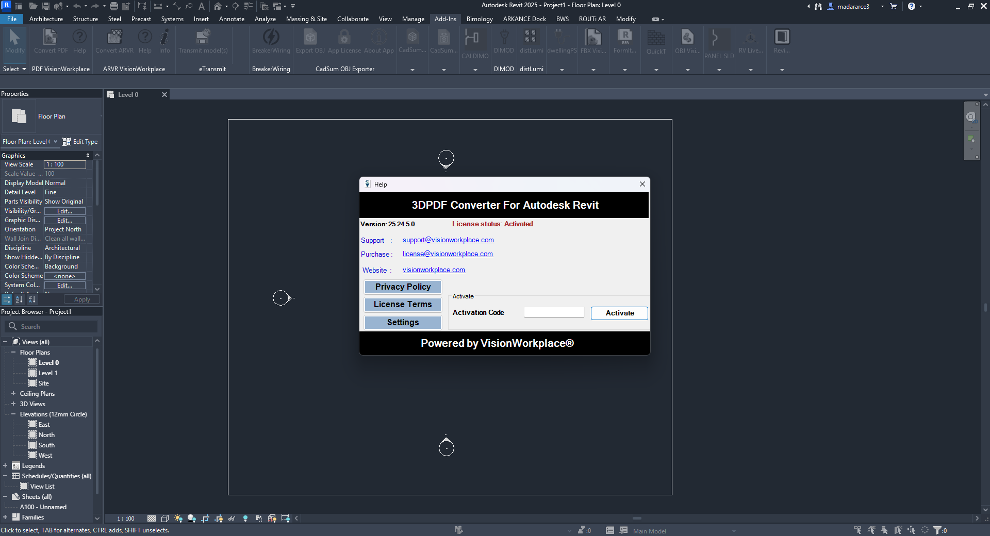Expand the 3D Views node
This screenshot has width=990, height=536.
(x=13, y=404)
